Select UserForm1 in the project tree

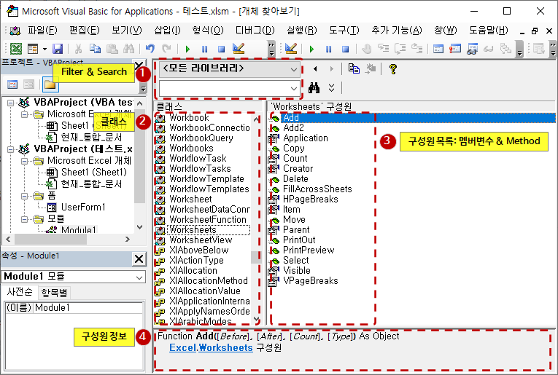[x=83, y=207]
